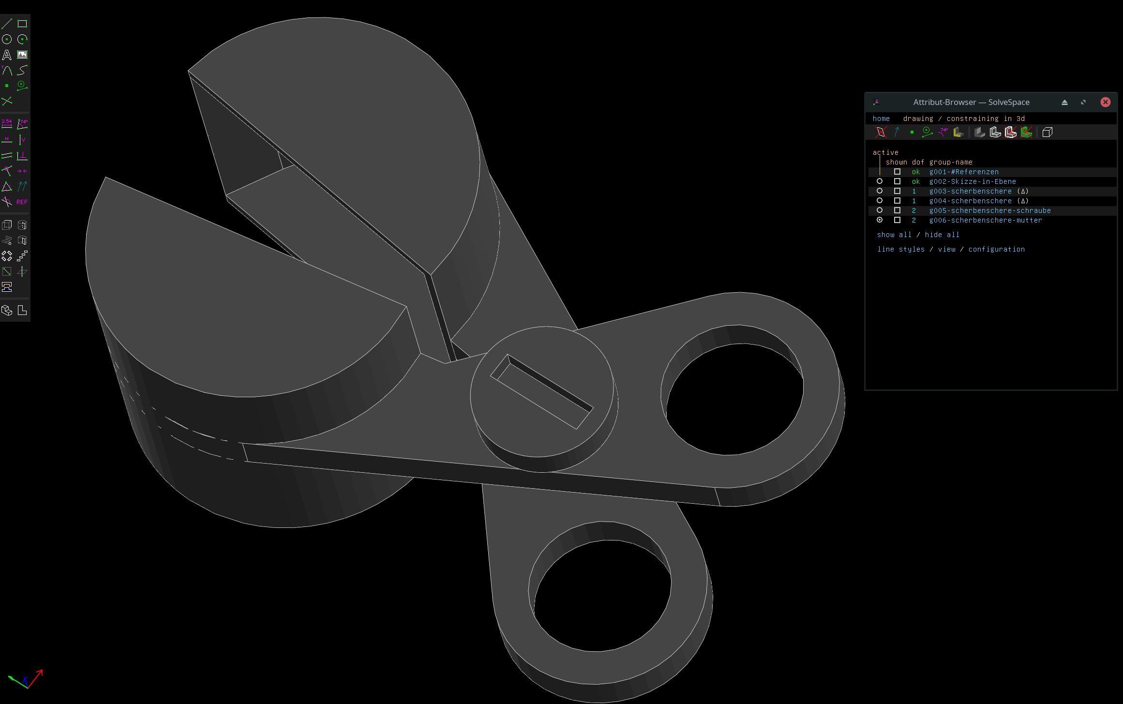The height and width of the screenshot is (704, 1123).
Task: Open the line styles link
Action: click(901, 249)
